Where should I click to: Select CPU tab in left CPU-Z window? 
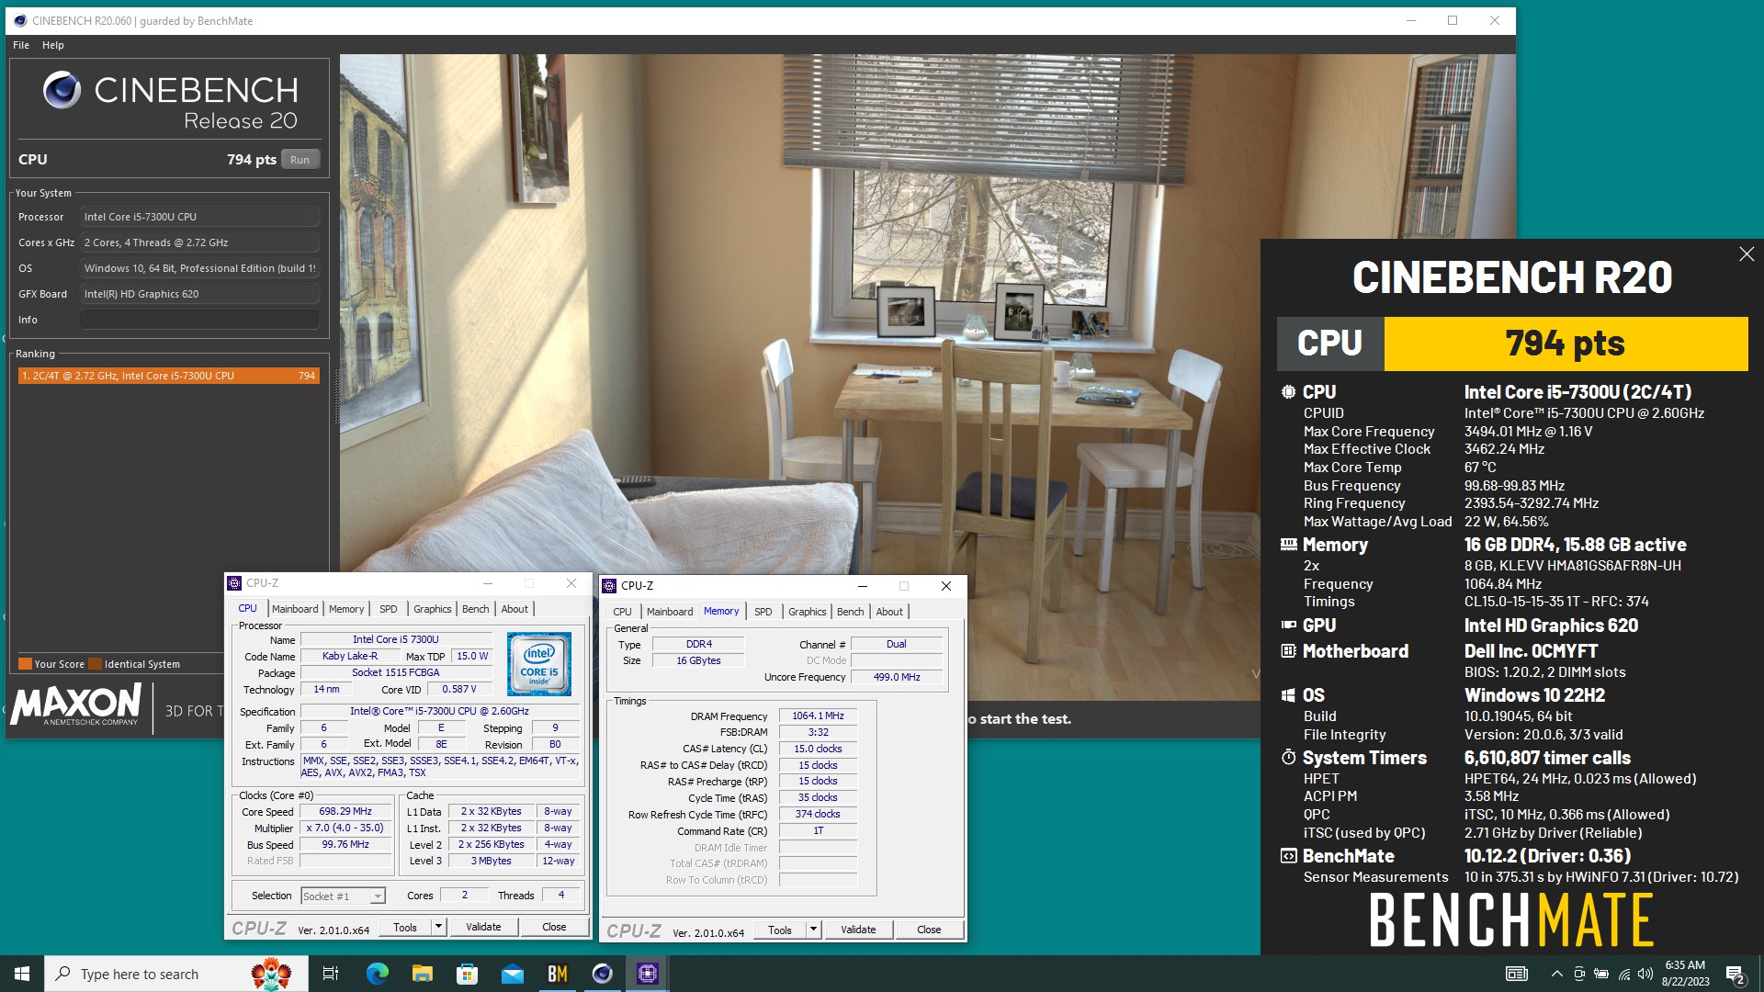point(248,608)
